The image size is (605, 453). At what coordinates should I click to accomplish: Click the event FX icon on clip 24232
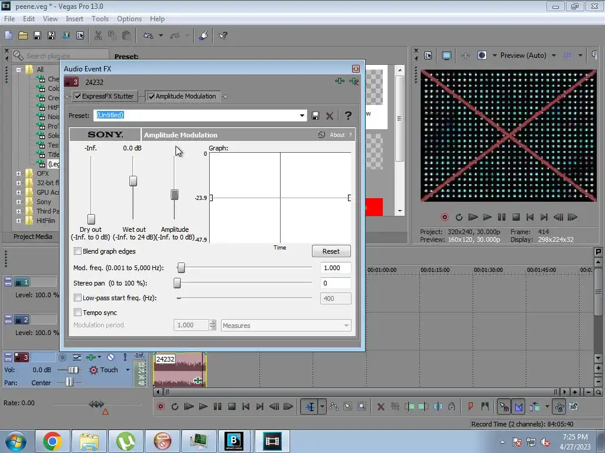197,380
